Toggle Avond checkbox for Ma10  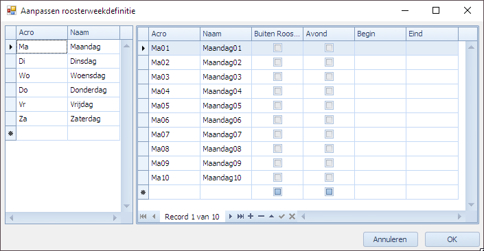(329, 178)
